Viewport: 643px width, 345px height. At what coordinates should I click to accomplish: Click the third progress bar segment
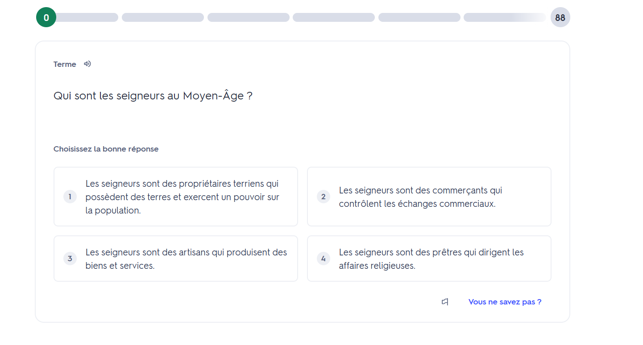pyautogui.click(x=248, y=17)
